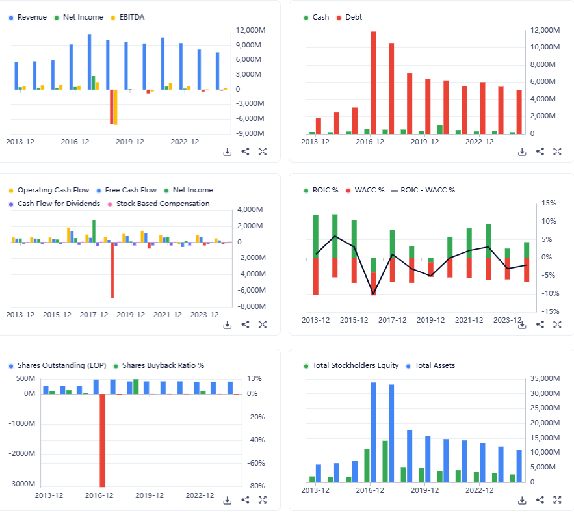This screenshot has width=574, height=515.
Task: Expand the Cash and Debt chart fullscreen
Action: pos(557,152)
